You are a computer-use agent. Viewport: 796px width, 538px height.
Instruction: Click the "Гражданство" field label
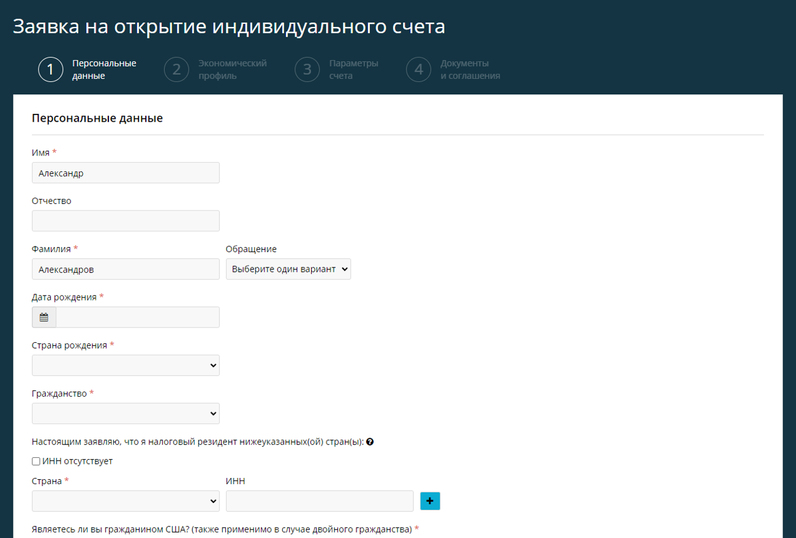click(59, 394)
